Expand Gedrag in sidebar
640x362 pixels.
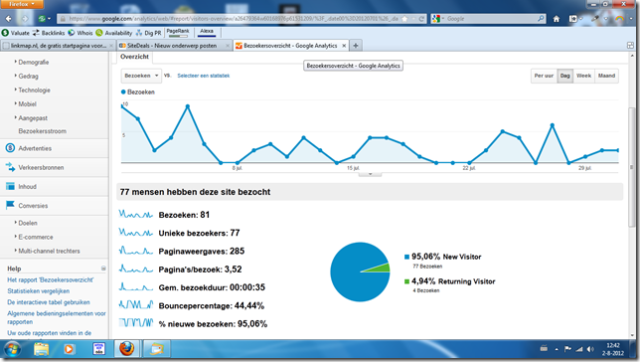tap(28, 76)
